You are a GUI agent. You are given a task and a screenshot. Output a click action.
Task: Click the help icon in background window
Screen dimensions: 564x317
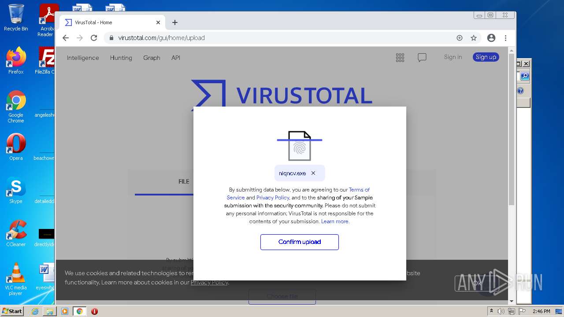coord(520,91)
